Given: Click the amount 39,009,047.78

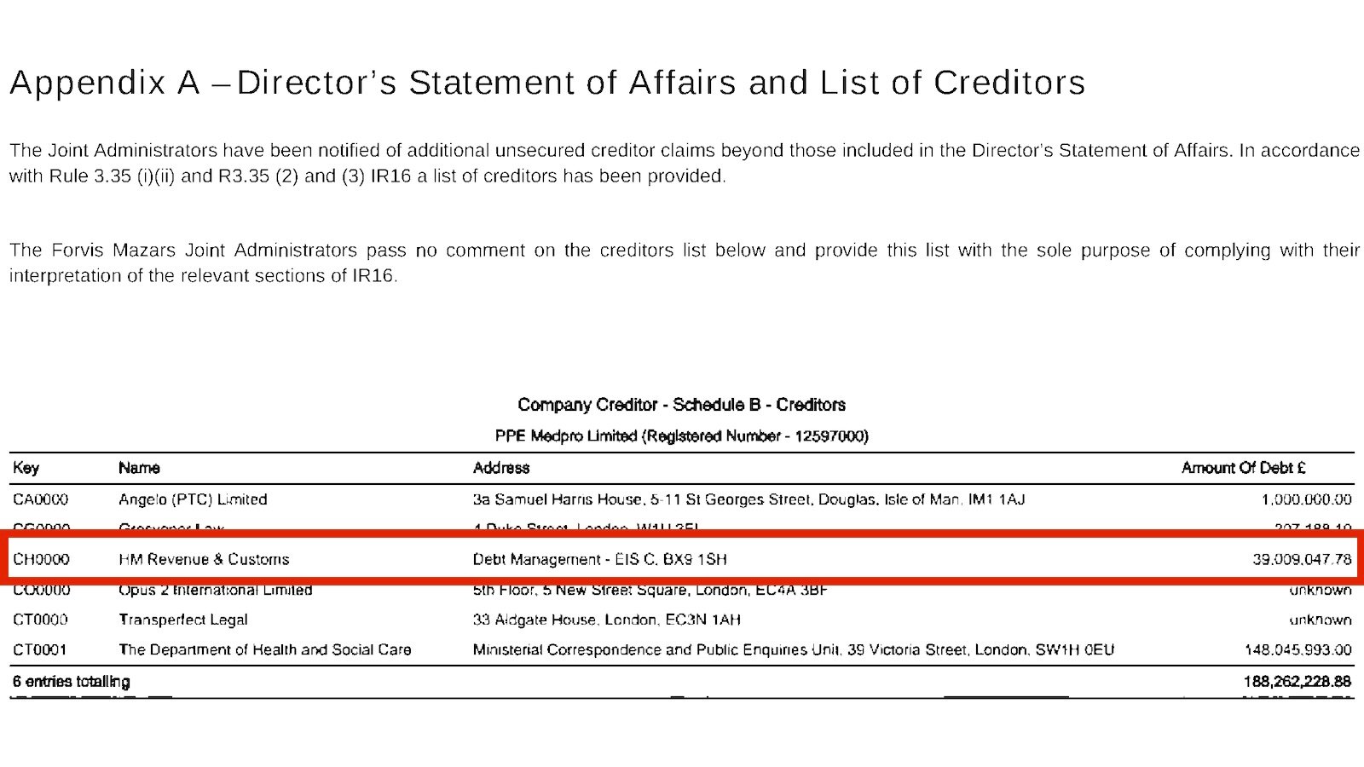Looking at the screenshot, I should pyautogui.click(x=1301, y=559).
